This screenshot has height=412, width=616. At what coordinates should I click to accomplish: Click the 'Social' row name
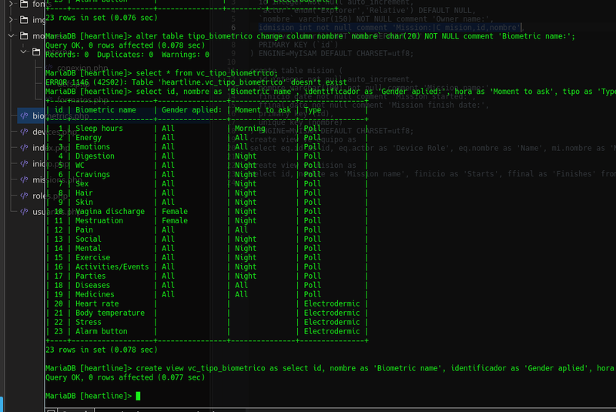click(x=89, y=239)
